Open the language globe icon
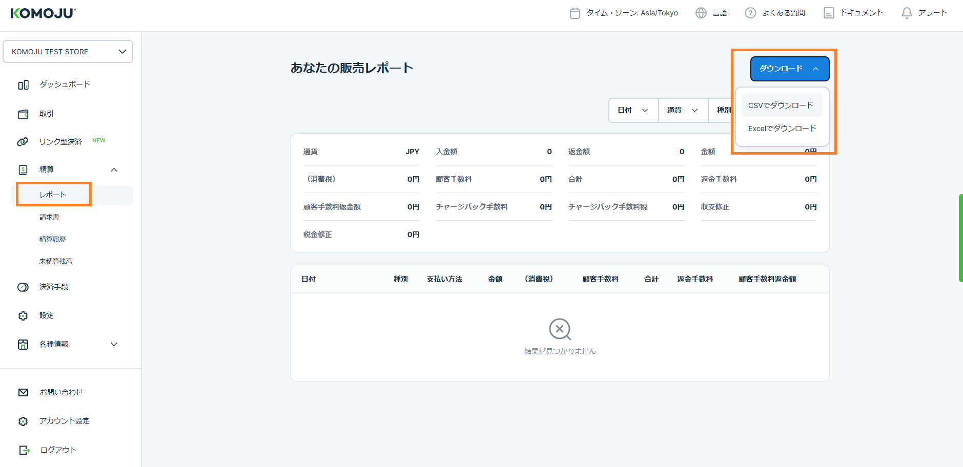This screenshot has width=963, height=467. [701, 13]
